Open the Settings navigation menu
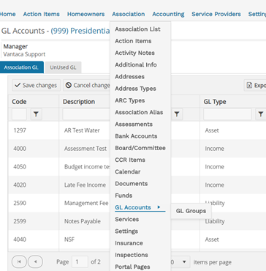 [x=257, y=14]
